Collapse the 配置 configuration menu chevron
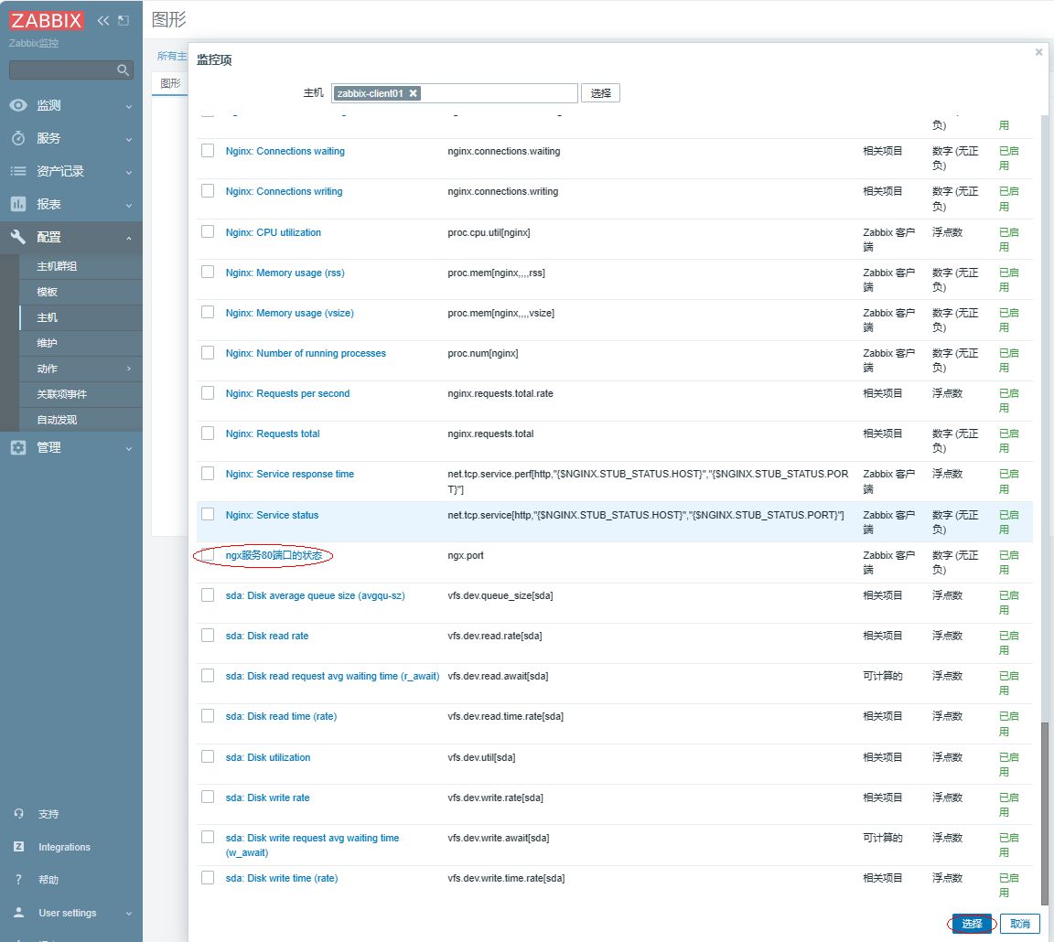The width and height of the screenshot is (1054, 942). click(128, 238)
